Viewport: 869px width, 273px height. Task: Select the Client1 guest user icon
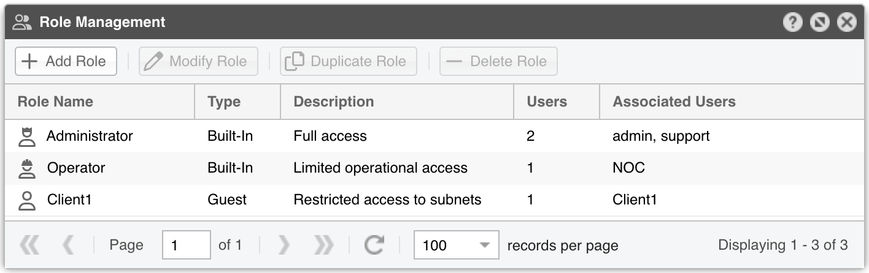tap(26, 200)
